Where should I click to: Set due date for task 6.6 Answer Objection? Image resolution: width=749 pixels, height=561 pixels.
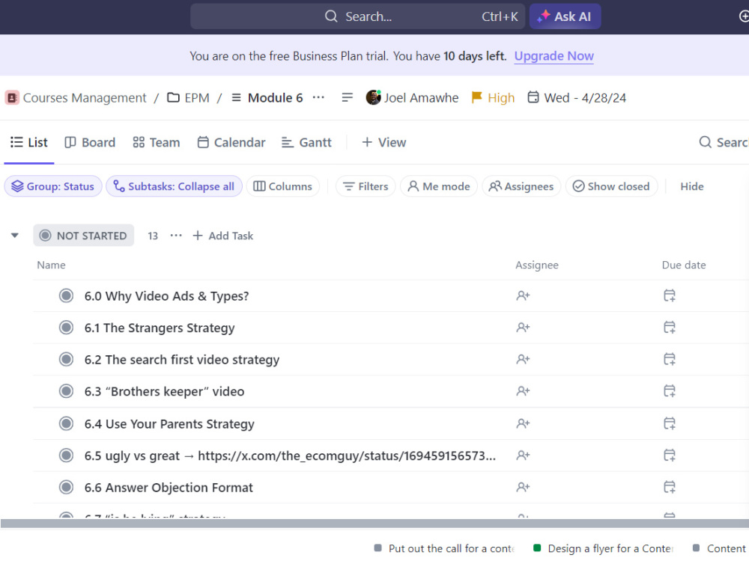[670, 488]
